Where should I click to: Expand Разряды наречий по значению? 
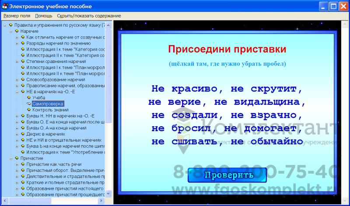(17, 44)
